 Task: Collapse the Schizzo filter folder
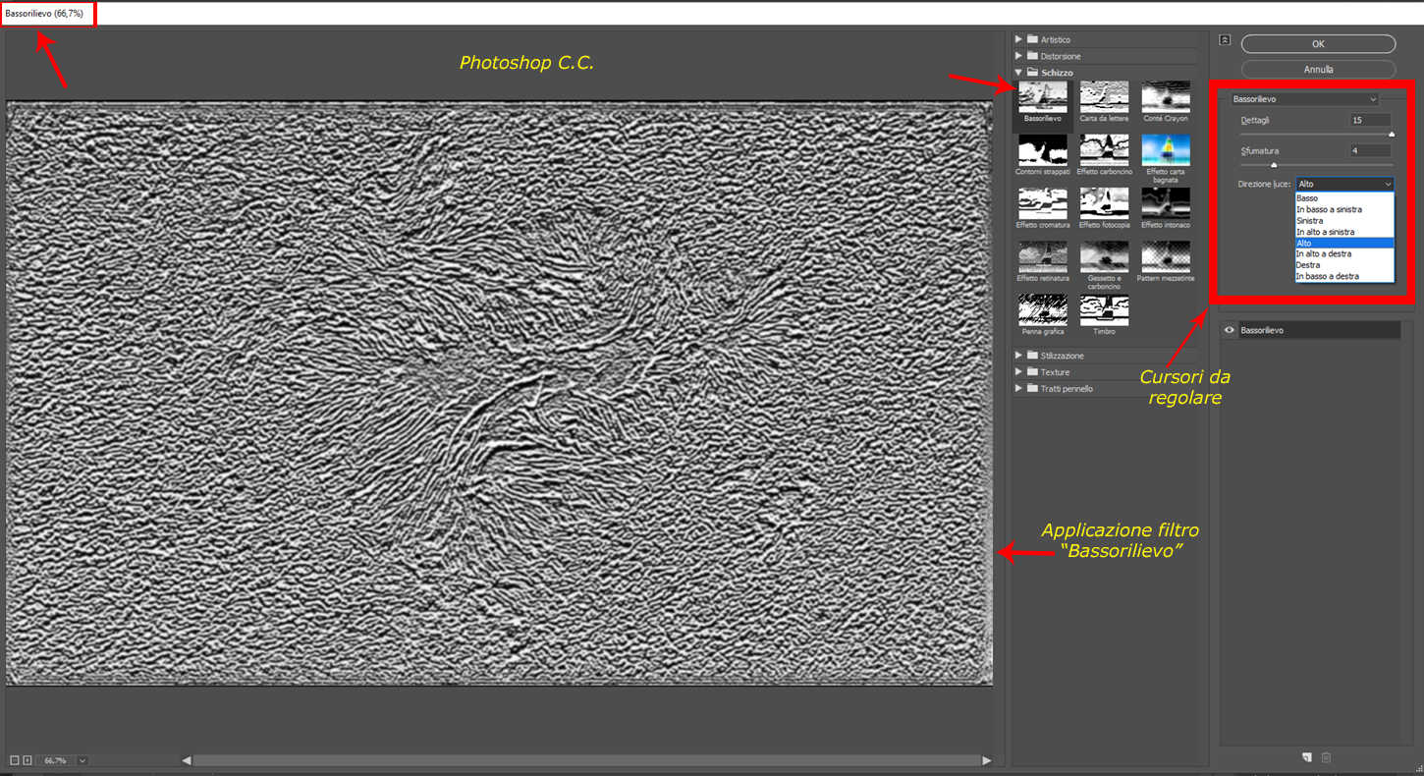1019,73
